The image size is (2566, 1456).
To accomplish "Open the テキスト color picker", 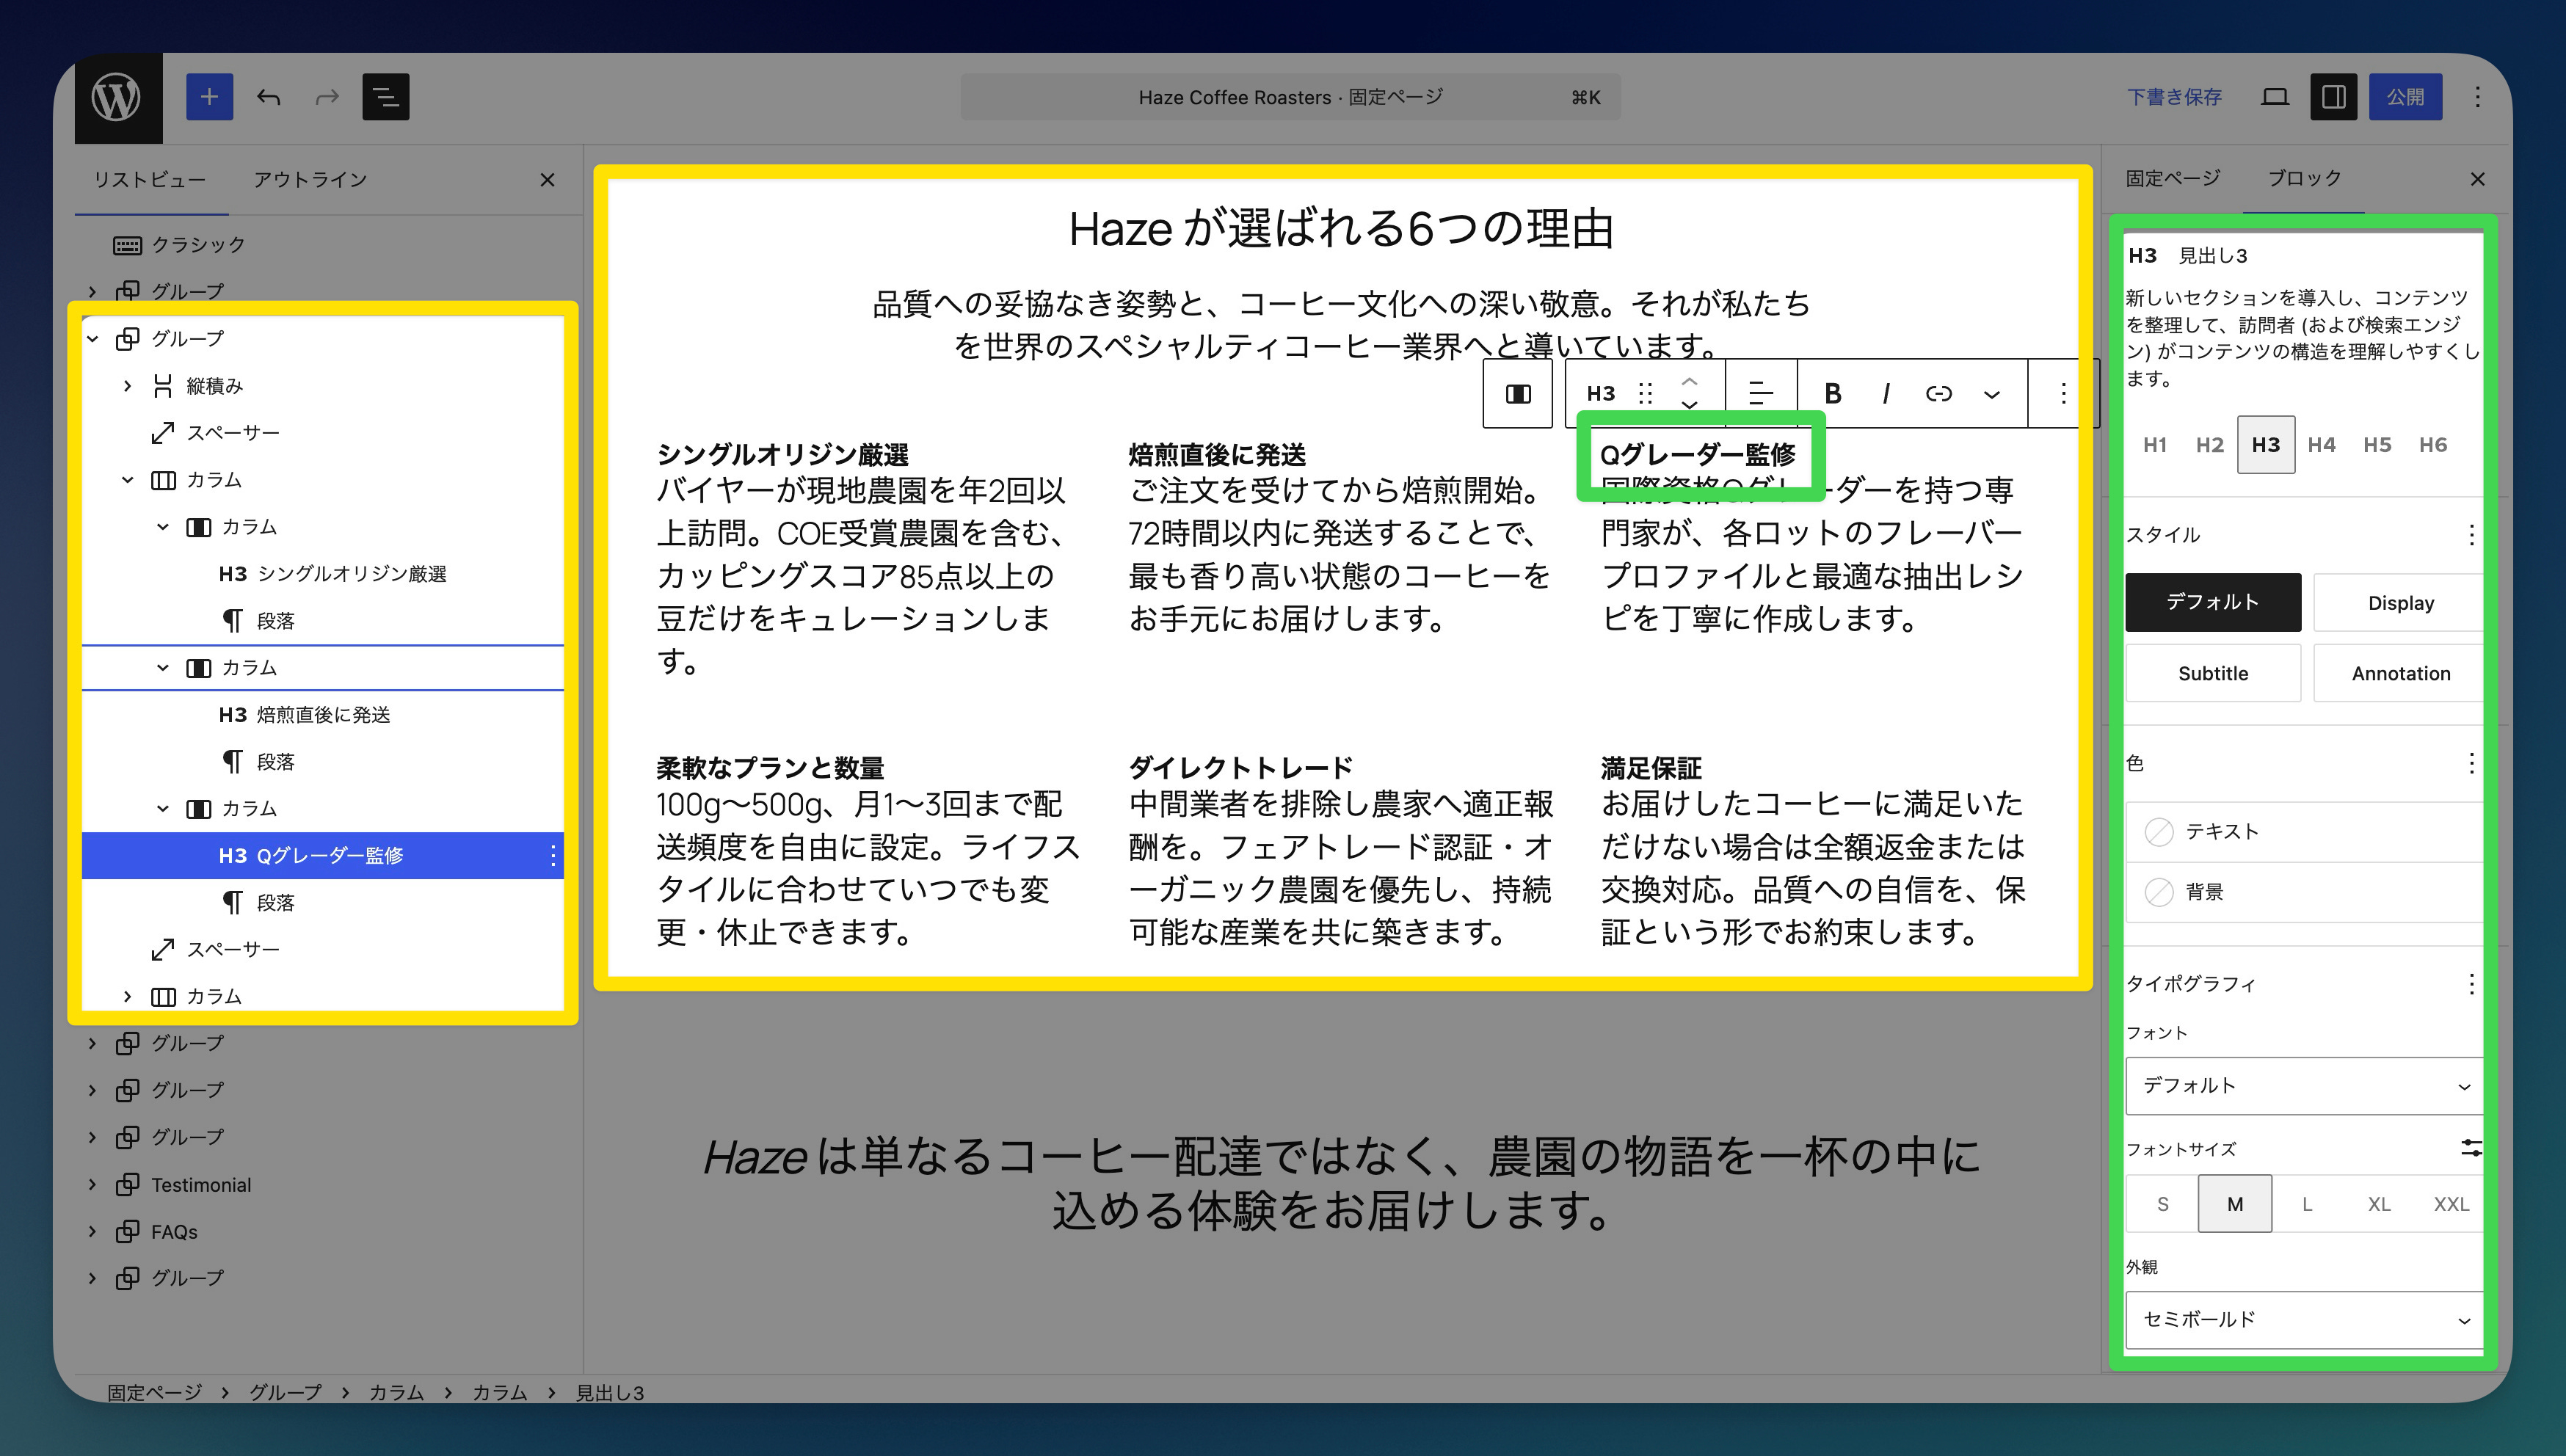I will (x=2305, y=832).
